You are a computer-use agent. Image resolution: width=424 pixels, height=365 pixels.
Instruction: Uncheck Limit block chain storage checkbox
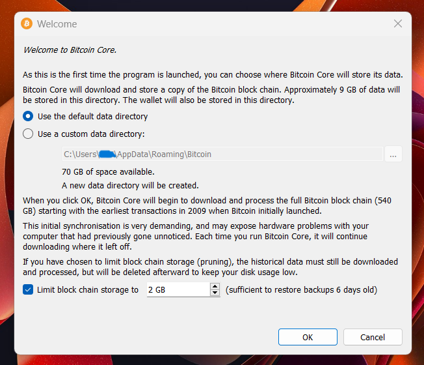tap(28, 289)
